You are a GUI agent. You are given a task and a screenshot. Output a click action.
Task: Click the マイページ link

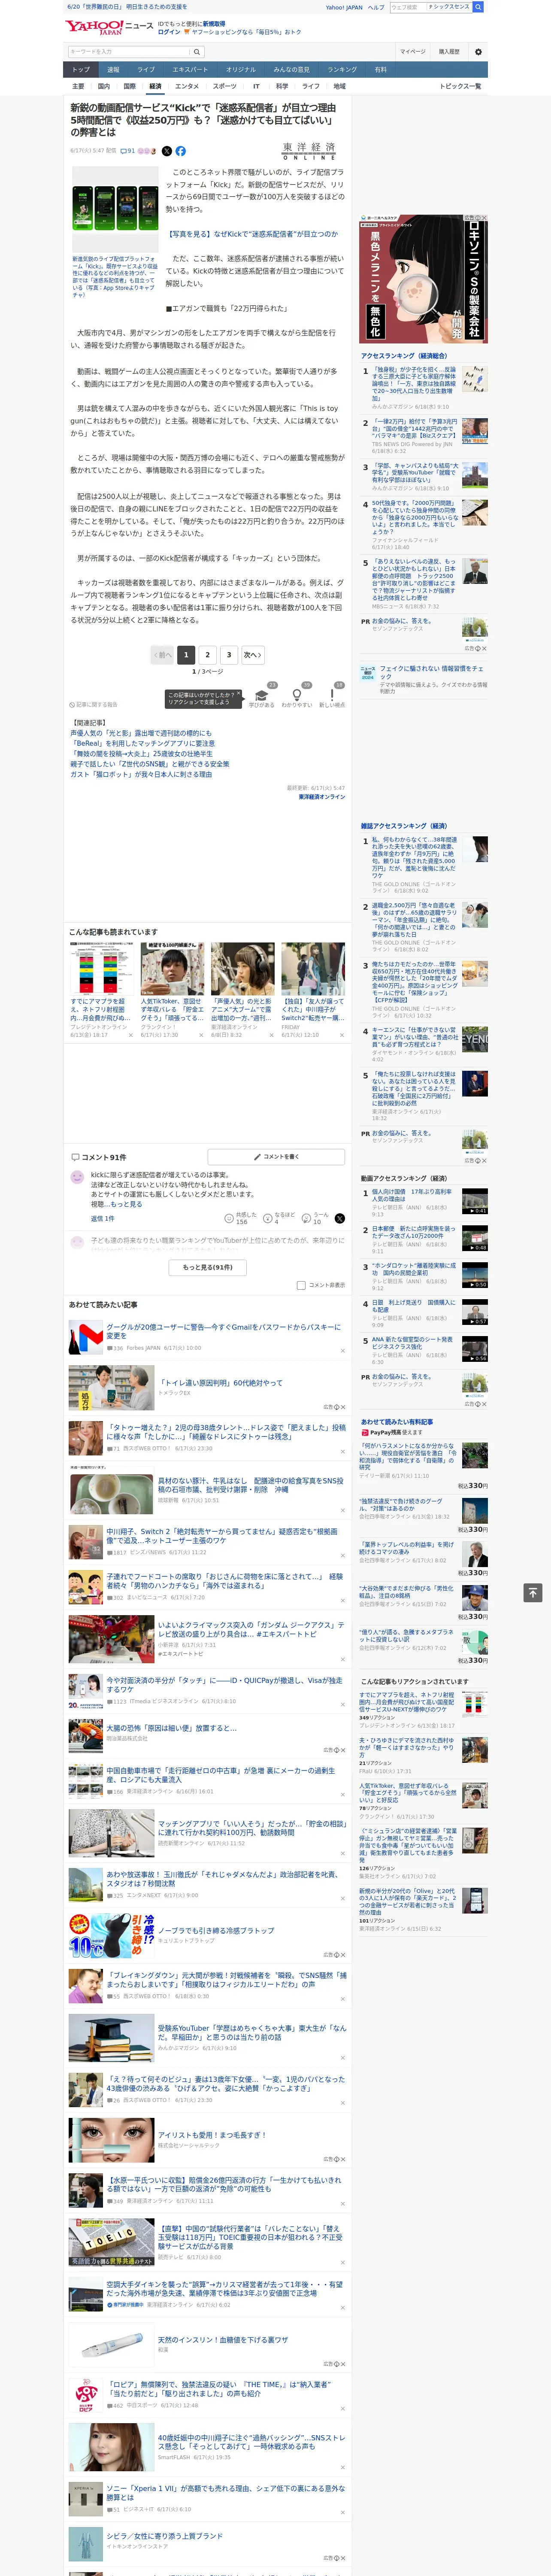tap(412, 51)
